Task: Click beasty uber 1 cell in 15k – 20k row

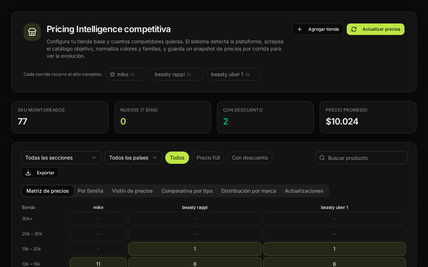Action: click(x=334, y=249)
